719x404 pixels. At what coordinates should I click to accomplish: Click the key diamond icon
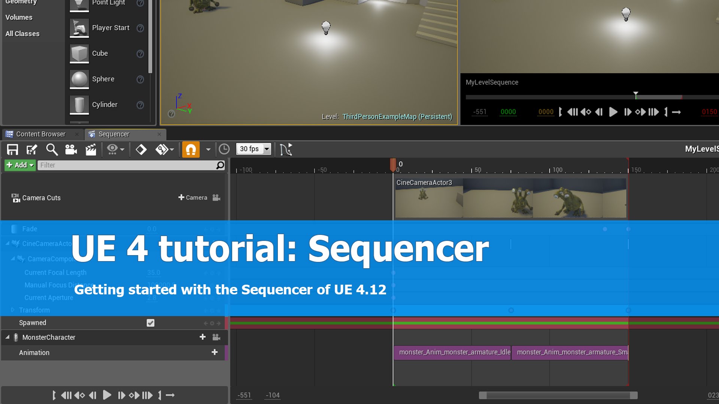141,150
